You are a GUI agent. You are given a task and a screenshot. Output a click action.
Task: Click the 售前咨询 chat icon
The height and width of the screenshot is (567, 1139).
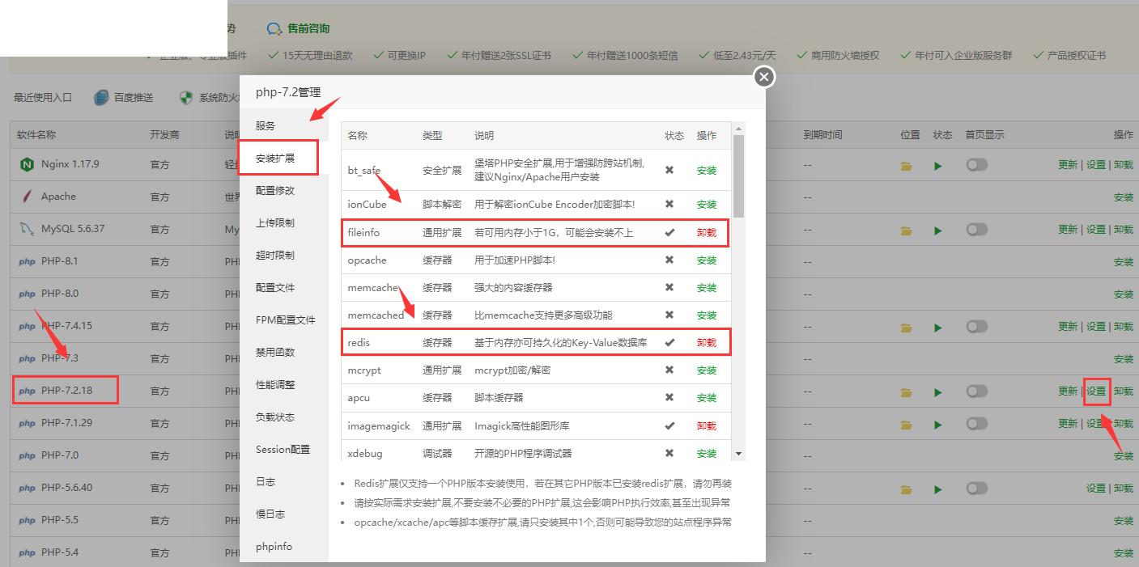point(274,29)
